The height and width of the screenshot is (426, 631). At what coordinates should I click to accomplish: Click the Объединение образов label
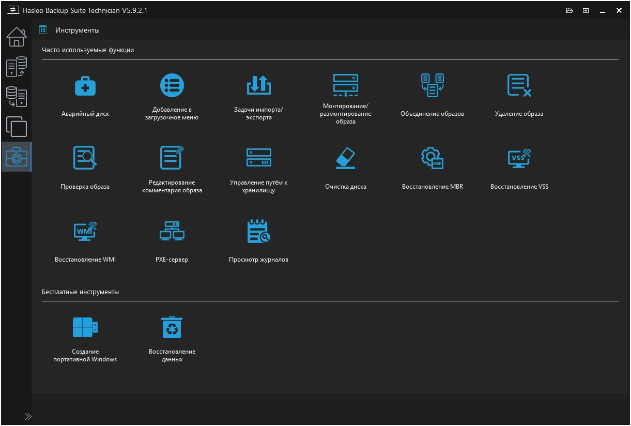click(432, 114)
